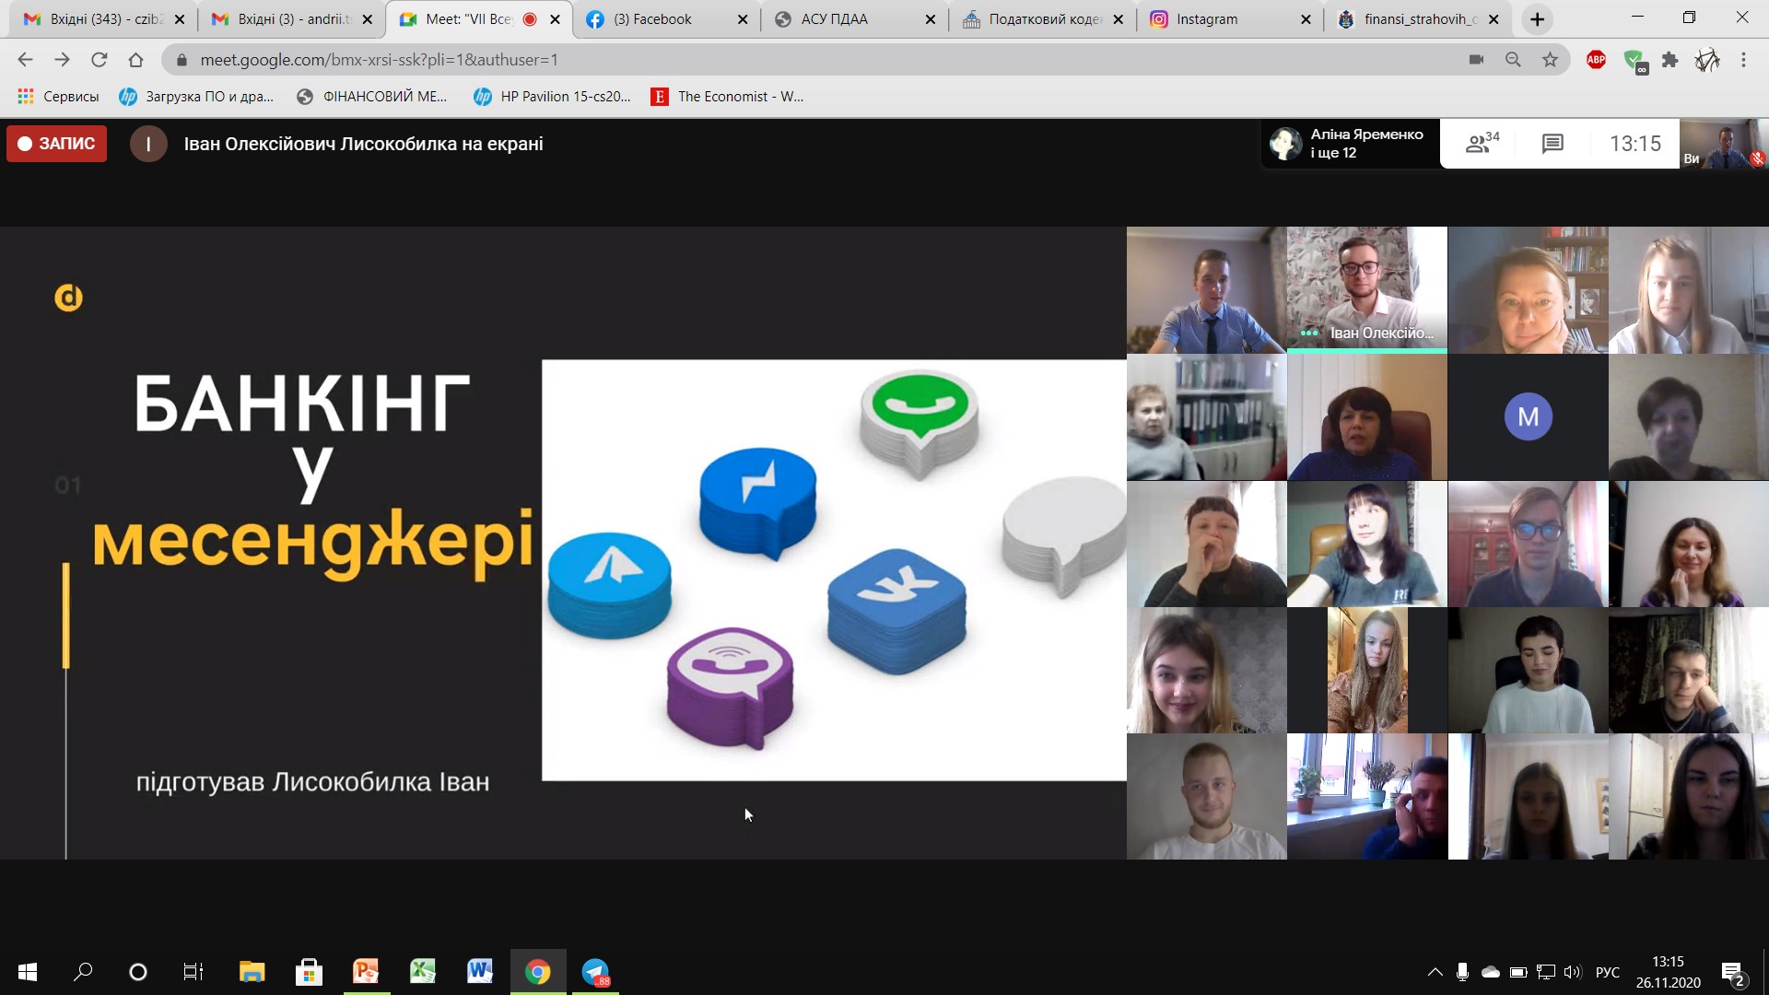Screen dimensions: 1769x995
Task: Open the Adblock Plus extension
Action: coord(1596,60)
